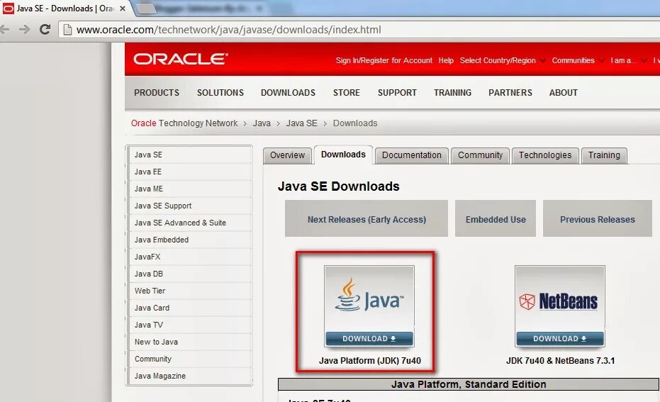Open the SUPPORT menu
Viewport: 660px width, 402px height.
[x=397, y=93]
